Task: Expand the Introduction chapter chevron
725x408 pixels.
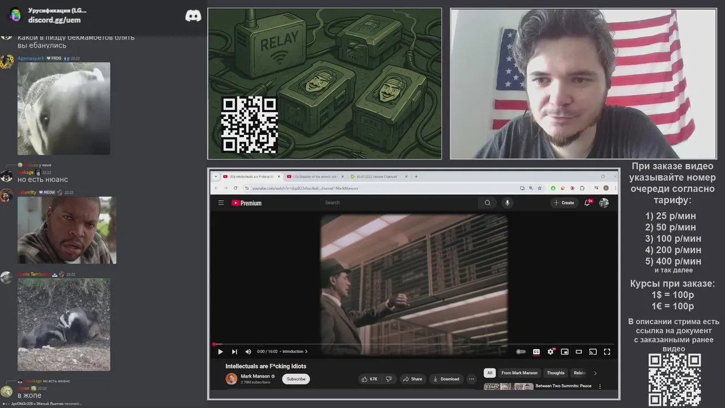Action: (x=306, y=351)
